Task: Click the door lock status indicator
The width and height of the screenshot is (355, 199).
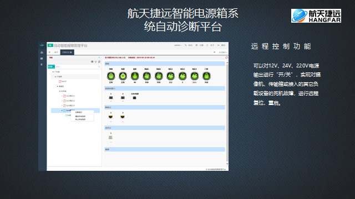Action: click(x=206, y=76)
